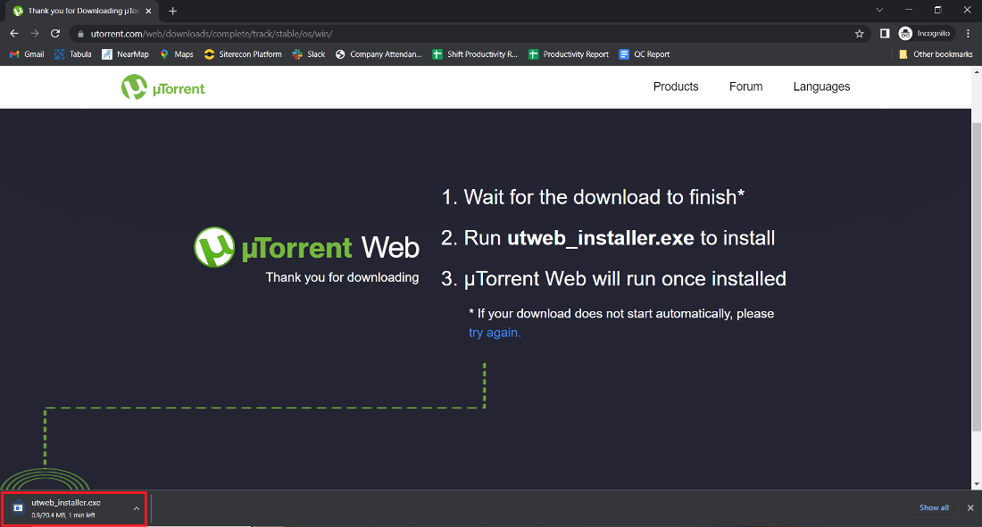Open the Slack bookmark icon
This screenshot has width=982, height=527.
pos(295,54)
